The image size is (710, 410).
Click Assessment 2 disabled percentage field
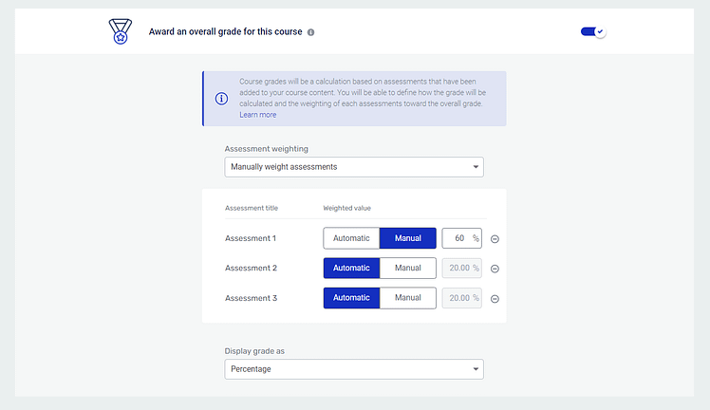[x=461, y=269]
